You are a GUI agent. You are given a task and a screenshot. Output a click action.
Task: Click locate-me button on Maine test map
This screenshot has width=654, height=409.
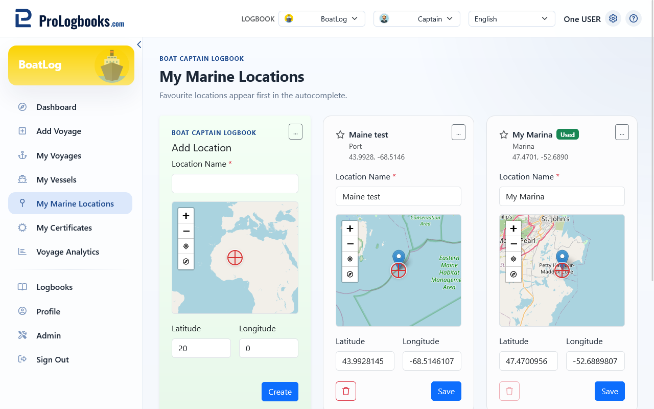tap(350, 259)
